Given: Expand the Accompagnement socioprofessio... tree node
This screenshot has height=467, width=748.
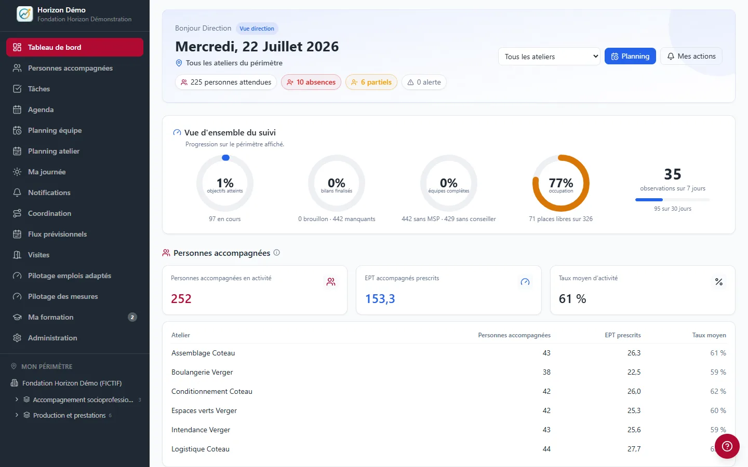Looking at the screenshot, I should click(17, 400).
